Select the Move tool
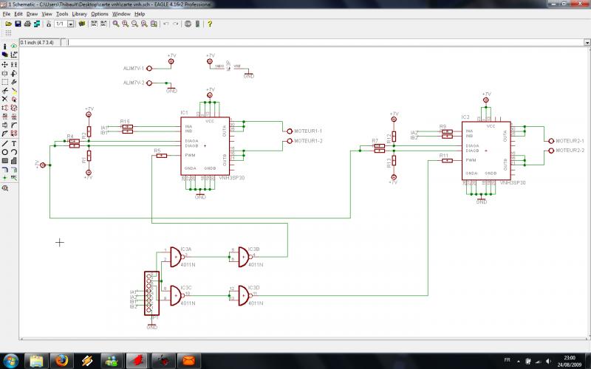The height and width of the screenshot is (369, 591). tap(5, 65)
